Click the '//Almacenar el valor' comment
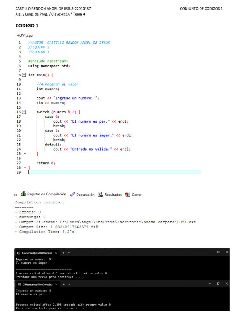This screenshot has width=244, height=326. click(58, 84)
